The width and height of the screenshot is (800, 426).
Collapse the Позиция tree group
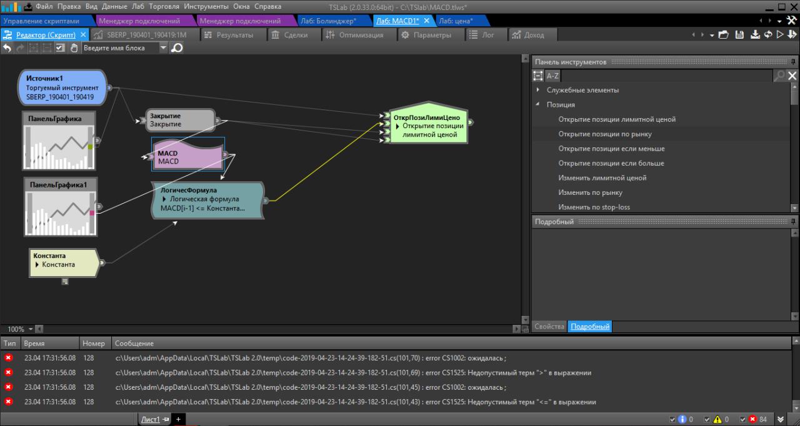[539, 104]
